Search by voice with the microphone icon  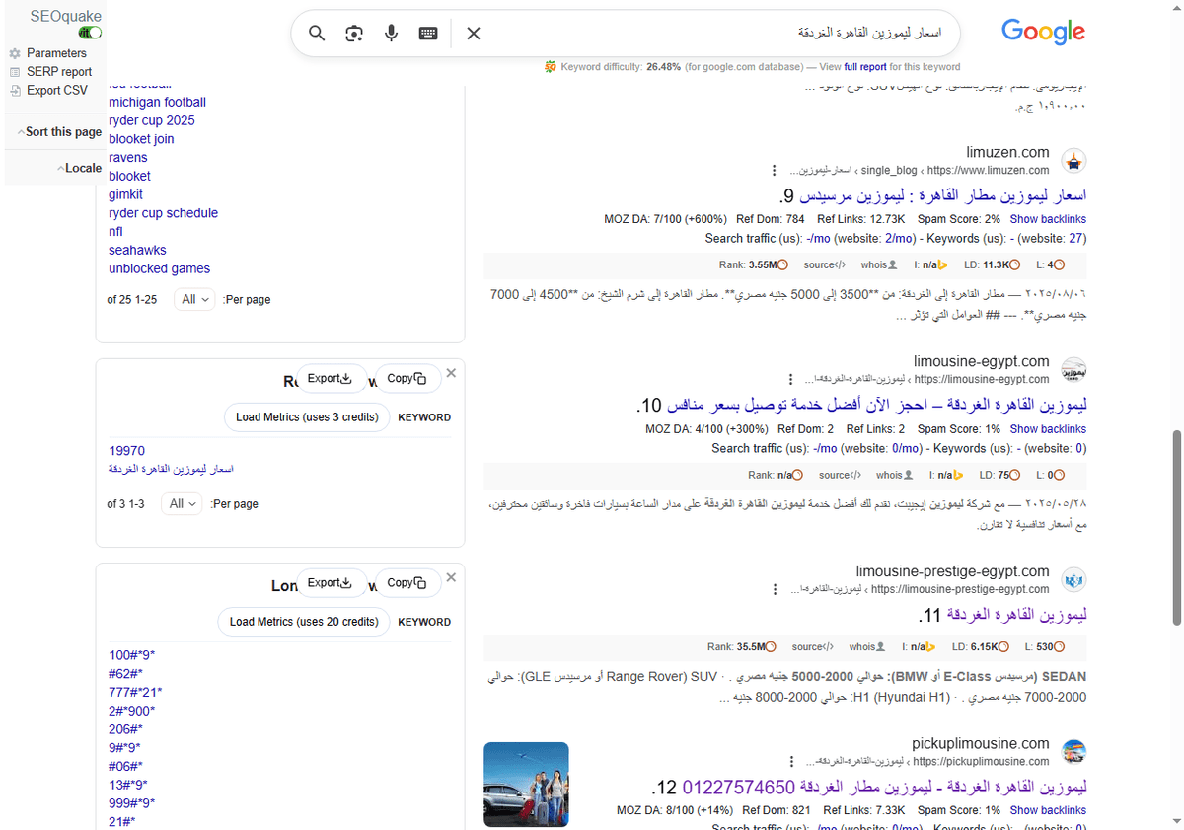click(391, 33)
